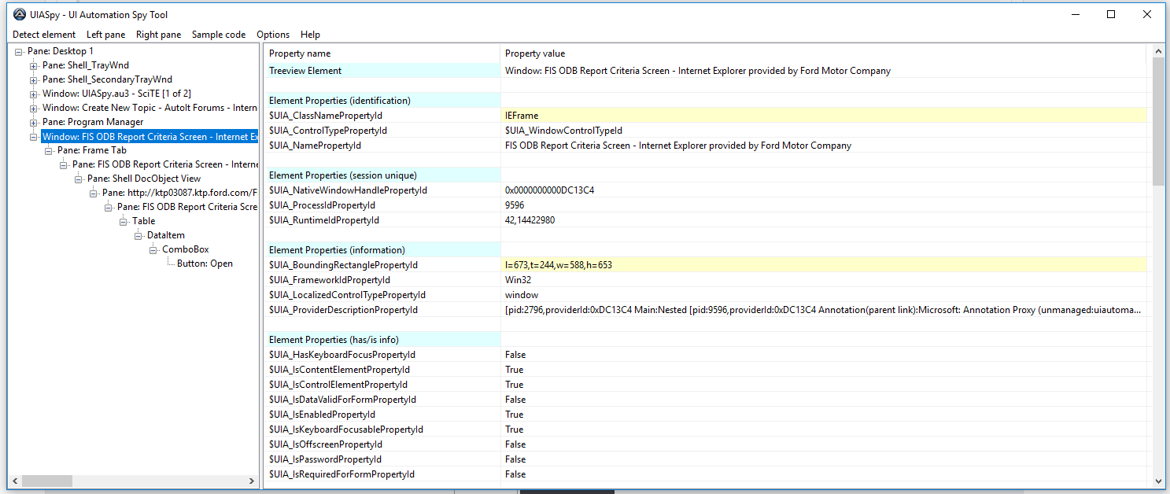Open the Left pane menu
This screenshot has height=494, width=1170.
coord(106,35)
